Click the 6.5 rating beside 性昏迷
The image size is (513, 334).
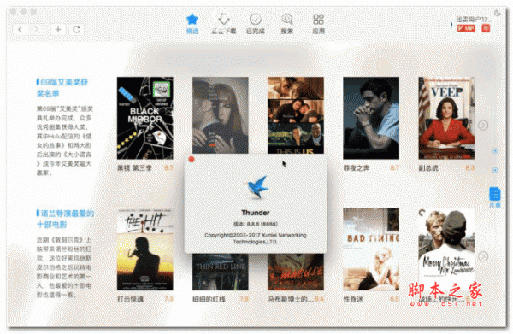[394, 299]
